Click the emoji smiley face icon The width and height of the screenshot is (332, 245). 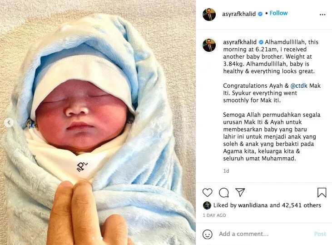207,234
